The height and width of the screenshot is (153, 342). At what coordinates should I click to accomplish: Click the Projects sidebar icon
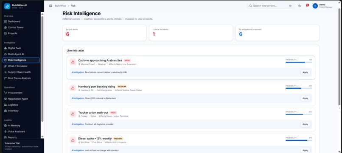[6, 33]
